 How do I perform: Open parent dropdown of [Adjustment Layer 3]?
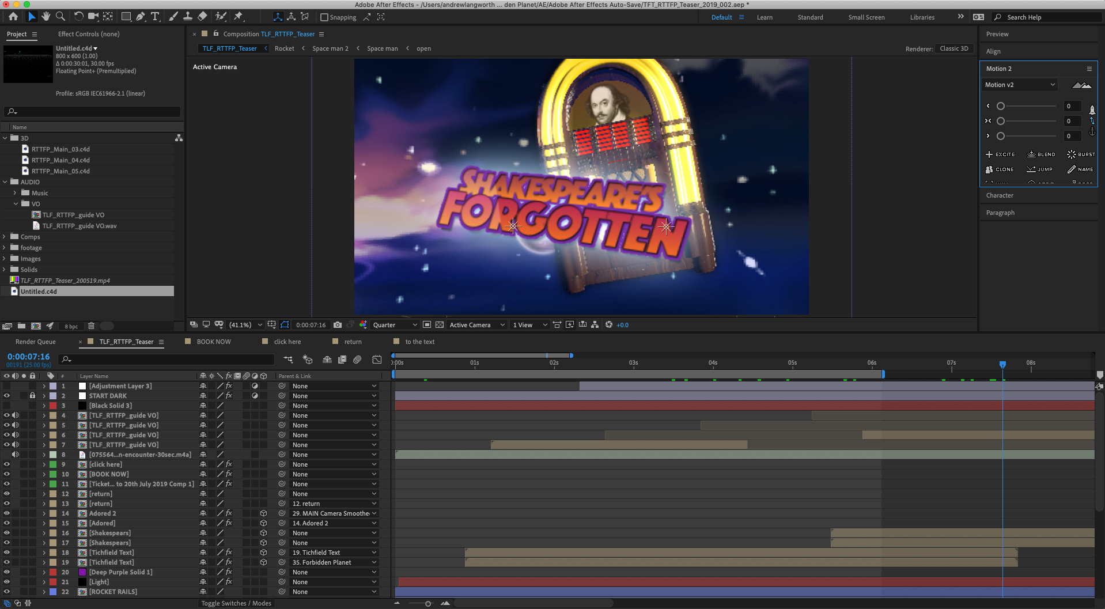[x=334, y=386]
